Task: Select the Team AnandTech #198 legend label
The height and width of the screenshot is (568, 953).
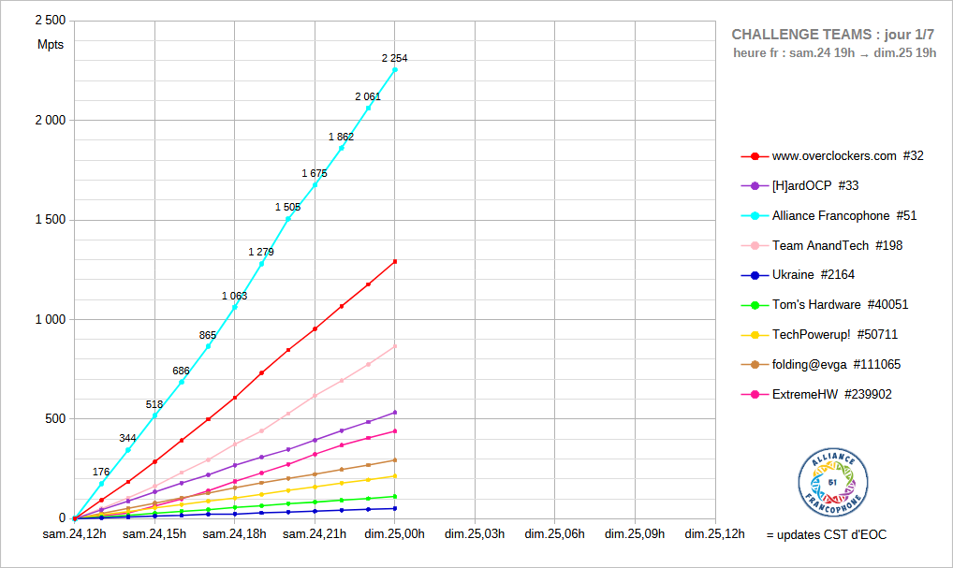Action: pos(837,245)
